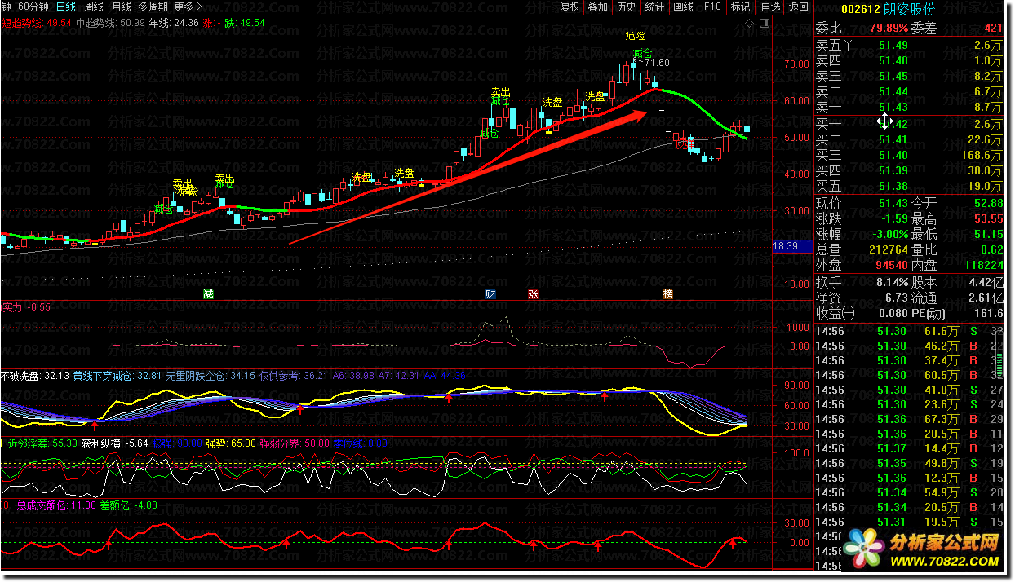Switch to the 60分钟 period tab

point(33,7)
